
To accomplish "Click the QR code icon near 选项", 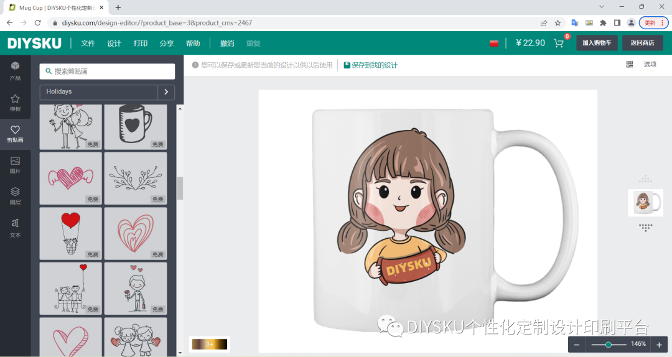I will tap(630, 64).
